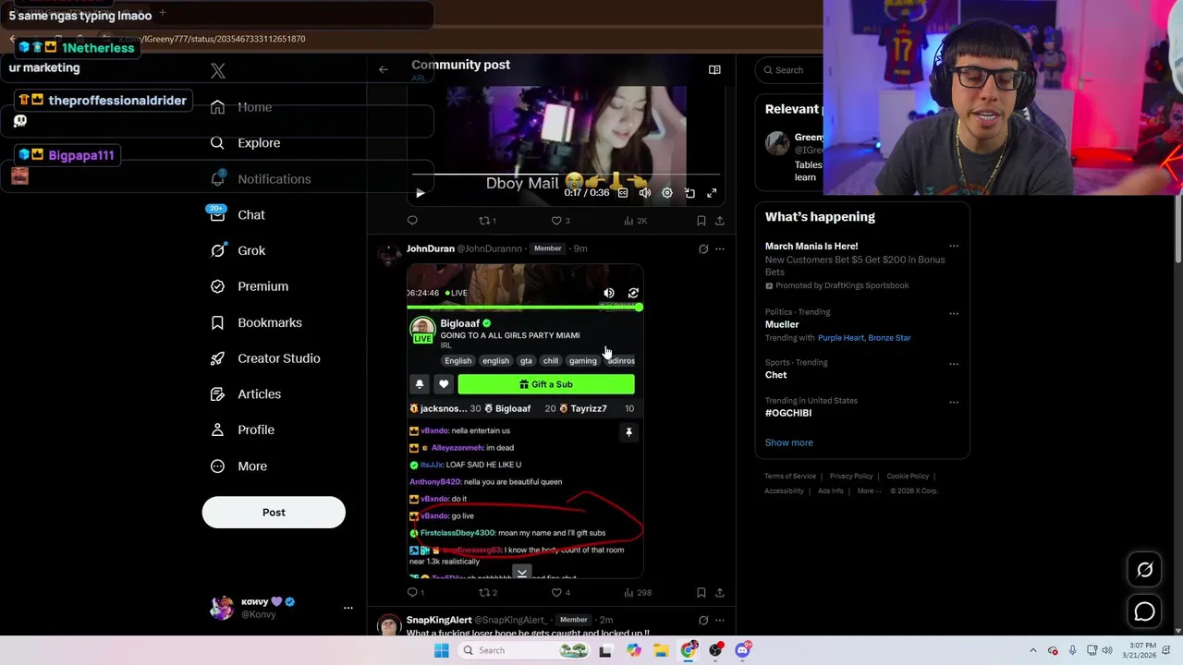
Task: Open more options on SnapKingAlert's post
Action: coord(720,620)
